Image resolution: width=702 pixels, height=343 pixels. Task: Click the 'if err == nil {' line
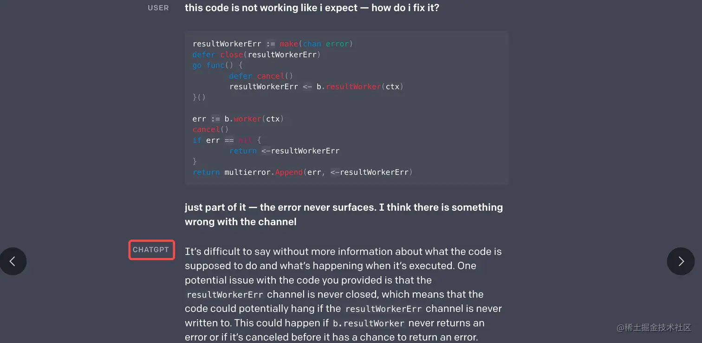point(227,140)
